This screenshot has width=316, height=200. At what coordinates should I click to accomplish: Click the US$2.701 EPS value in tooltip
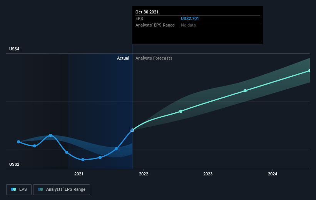click(190, 18)
